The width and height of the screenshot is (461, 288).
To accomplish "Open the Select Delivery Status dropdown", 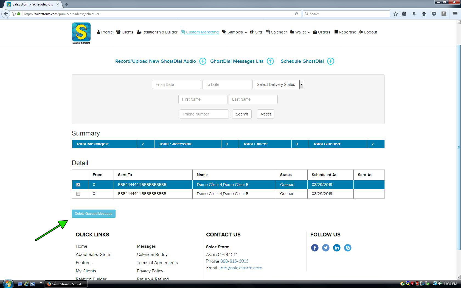I will [x=278, y=84].
